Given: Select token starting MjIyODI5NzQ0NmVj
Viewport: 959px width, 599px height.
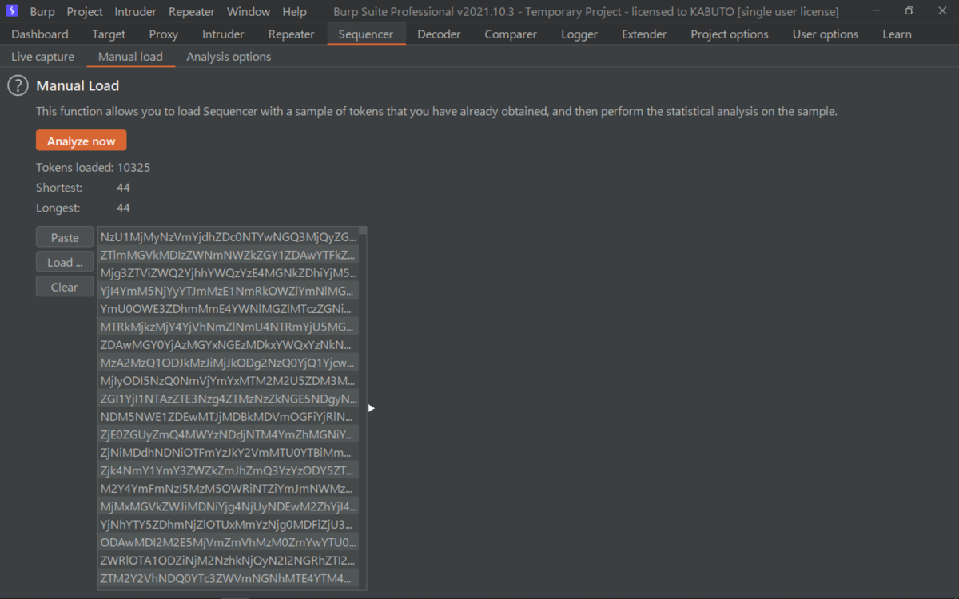Looking at the screenshot, I should pos(229,381).
